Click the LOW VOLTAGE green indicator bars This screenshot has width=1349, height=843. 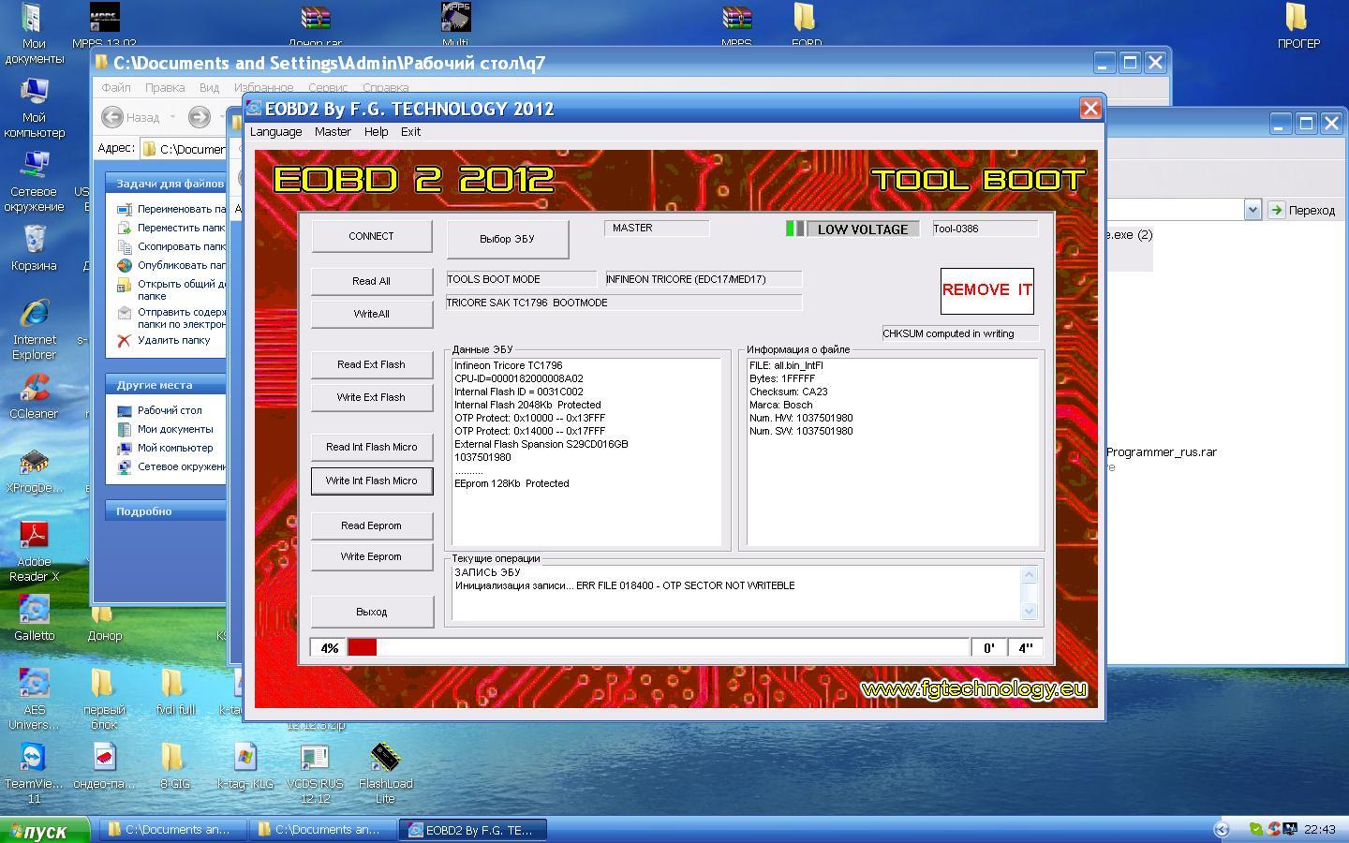click(794, 229)
